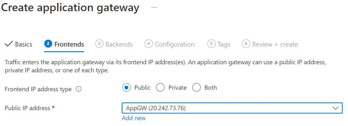Click the Basics checkmark icon
348x126 pixels.
(x=8, y=44)
